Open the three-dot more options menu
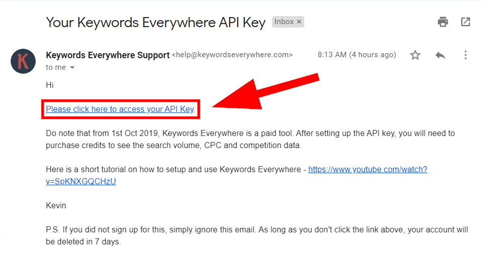Screen dimensions: 485x260 465,55
